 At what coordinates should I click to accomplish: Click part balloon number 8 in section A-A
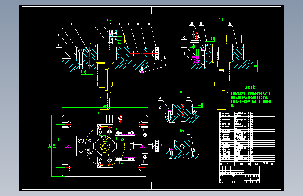tap(119, 24)
